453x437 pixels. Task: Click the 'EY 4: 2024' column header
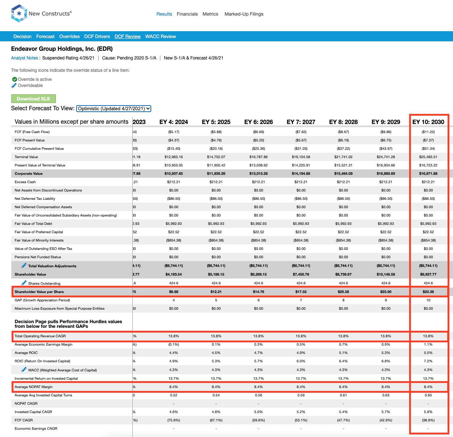pyautogui.click(x=174, y=122)
